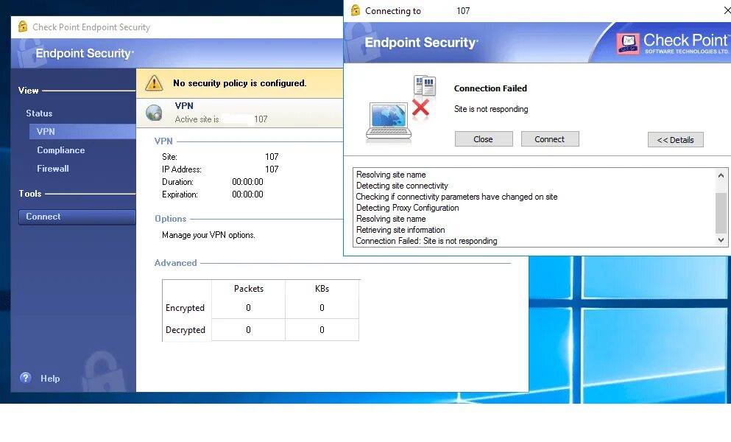Click the server documents icon above laptop
The width and height of the screenshot is (731, 442).
[x=425, y=85]
